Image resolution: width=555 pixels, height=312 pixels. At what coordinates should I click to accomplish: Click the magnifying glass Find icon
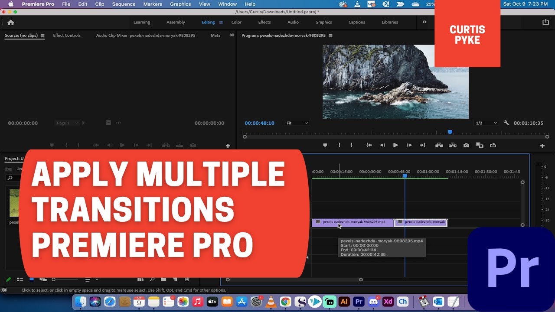[x=152, y=279]
